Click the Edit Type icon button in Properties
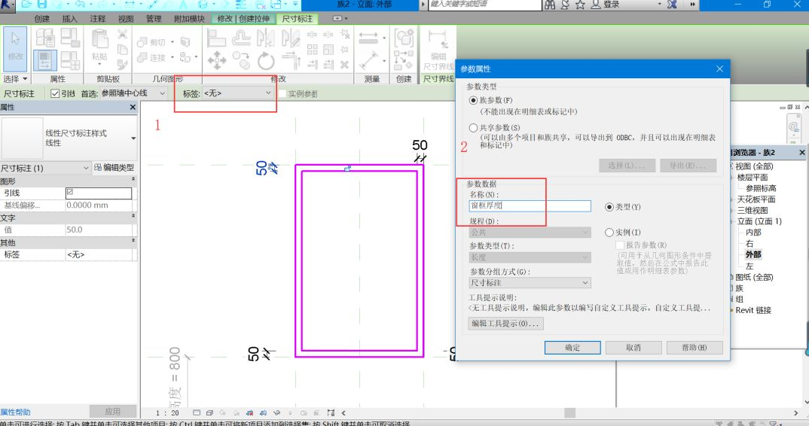Screen dimensions: 809x426 click(x=114, y=168)
